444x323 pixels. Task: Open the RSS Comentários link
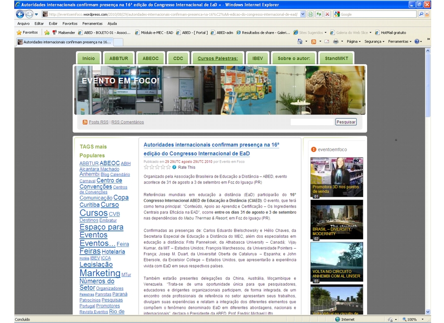point(127,122)
